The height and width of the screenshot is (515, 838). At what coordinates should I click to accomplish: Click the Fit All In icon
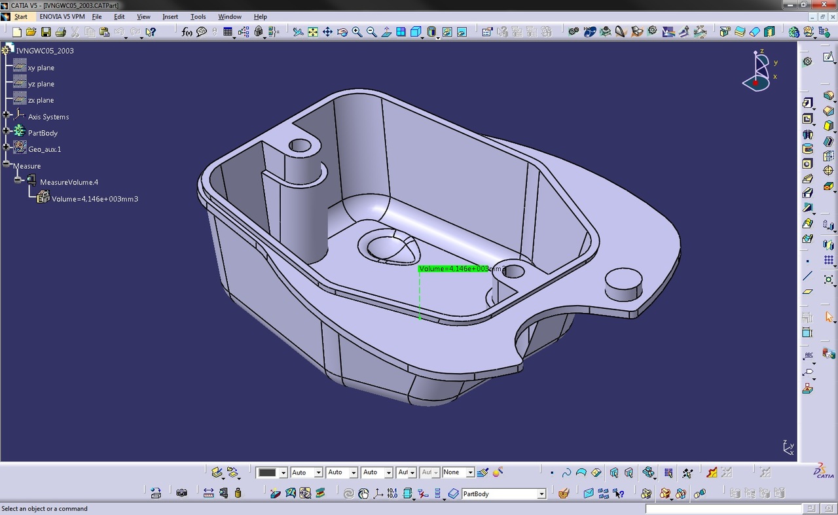click(313, 31)
